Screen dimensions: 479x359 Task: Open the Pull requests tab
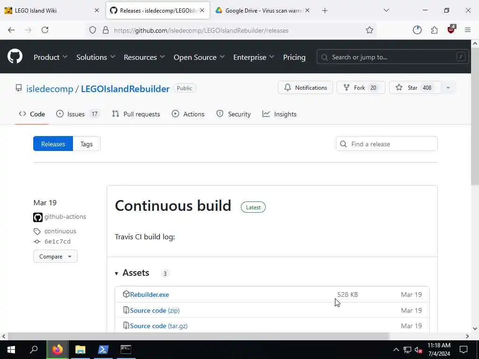[136, 114]
